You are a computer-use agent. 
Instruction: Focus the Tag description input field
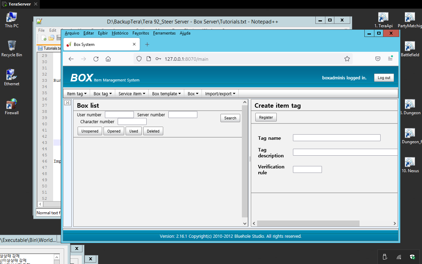pyautogui.click(x=345, y=152)
